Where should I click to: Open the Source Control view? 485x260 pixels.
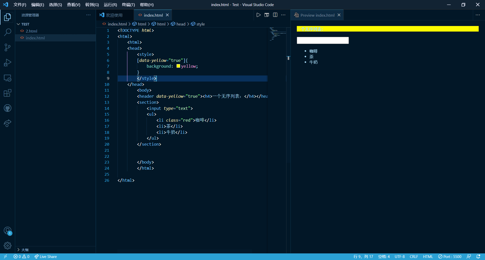pos(8,47)
